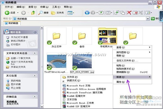Click 共享此文件夹 link
The image size is (163, 109).
[x=18, y=67]
